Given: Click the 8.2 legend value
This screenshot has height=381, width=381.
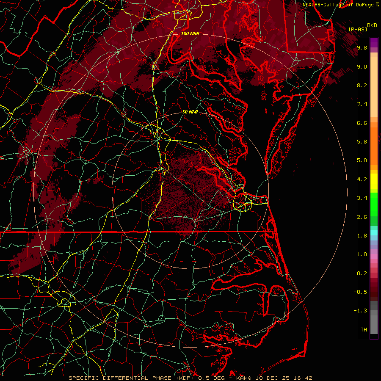Looking at the screenshot, I should 362,85.
